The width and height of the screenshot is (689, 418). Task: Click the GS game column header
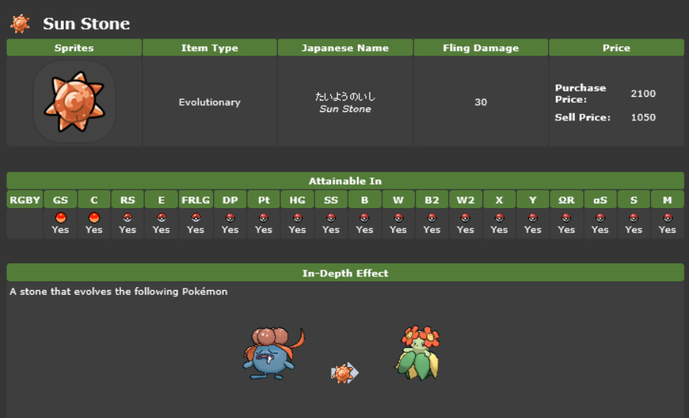[x=61, y=200]
